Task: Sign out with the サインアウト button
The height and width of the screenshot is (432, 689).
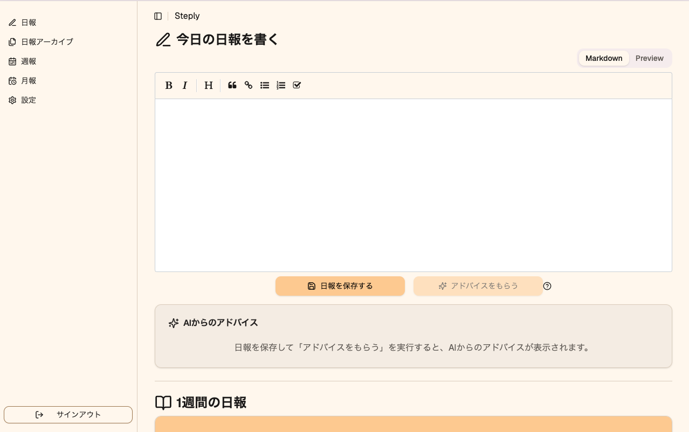Action: click(x=68, y=415)
